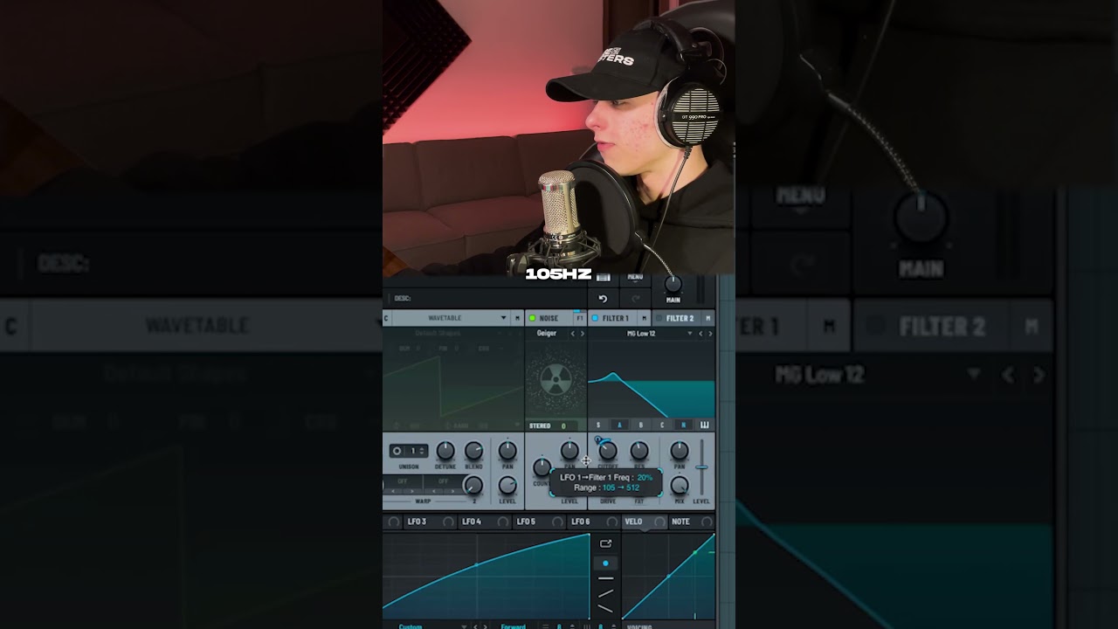Click the LFO curve midpoint node

(476, 565)
